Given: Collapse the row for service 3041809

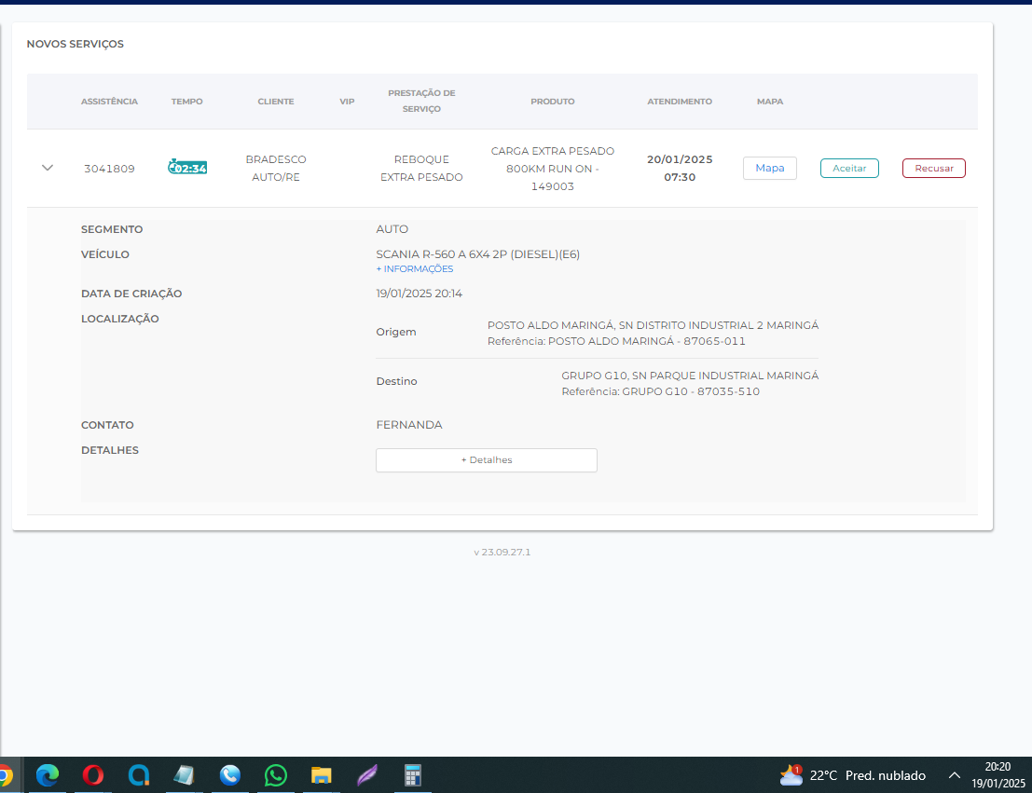Looking at the screenshot, I should (48, 168).
